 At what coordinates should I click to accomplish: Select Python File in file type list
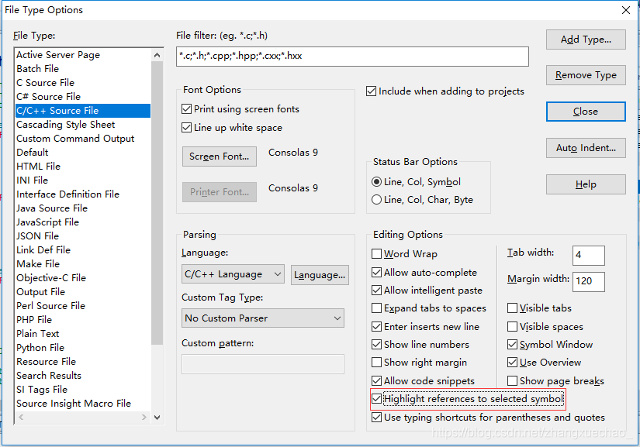click(40, 348)
